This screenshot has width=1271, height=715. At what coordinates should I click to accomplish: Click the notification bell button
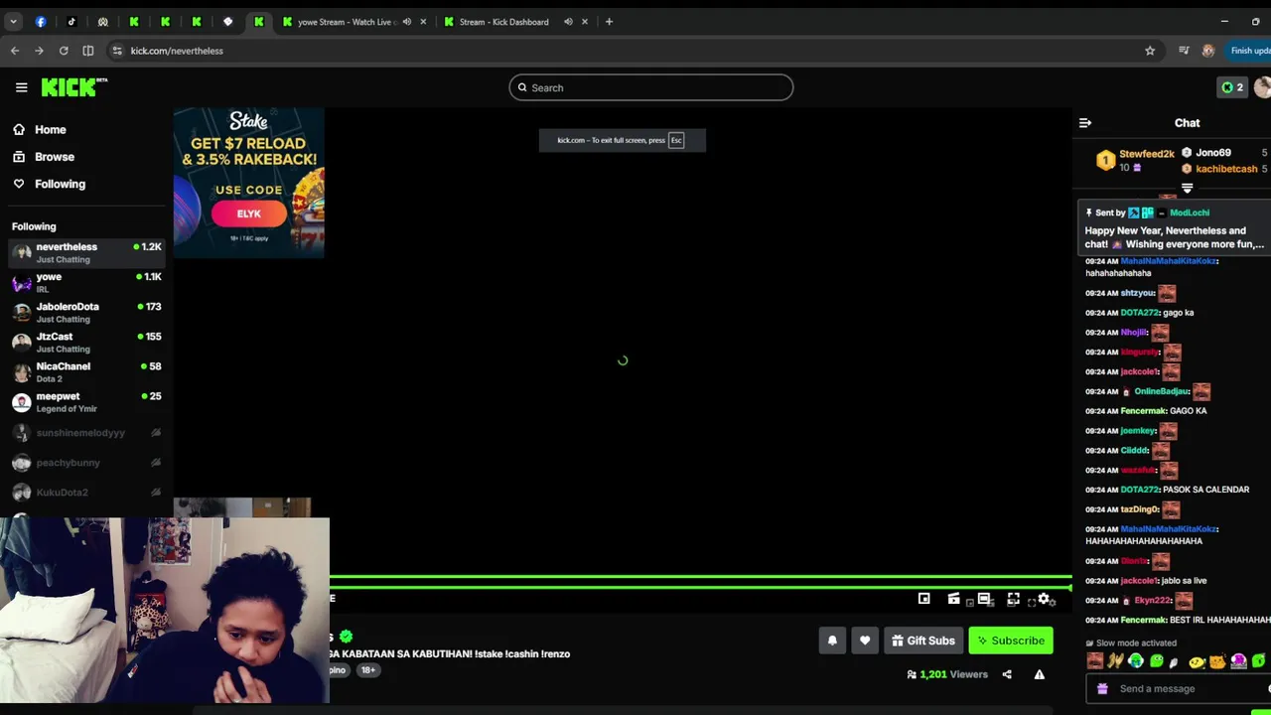[832, 641]
